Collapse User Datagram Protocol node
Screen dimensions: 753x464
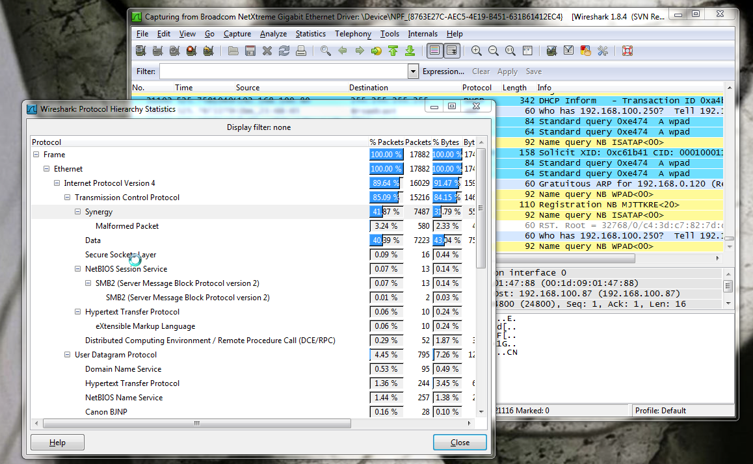point(67,355)
